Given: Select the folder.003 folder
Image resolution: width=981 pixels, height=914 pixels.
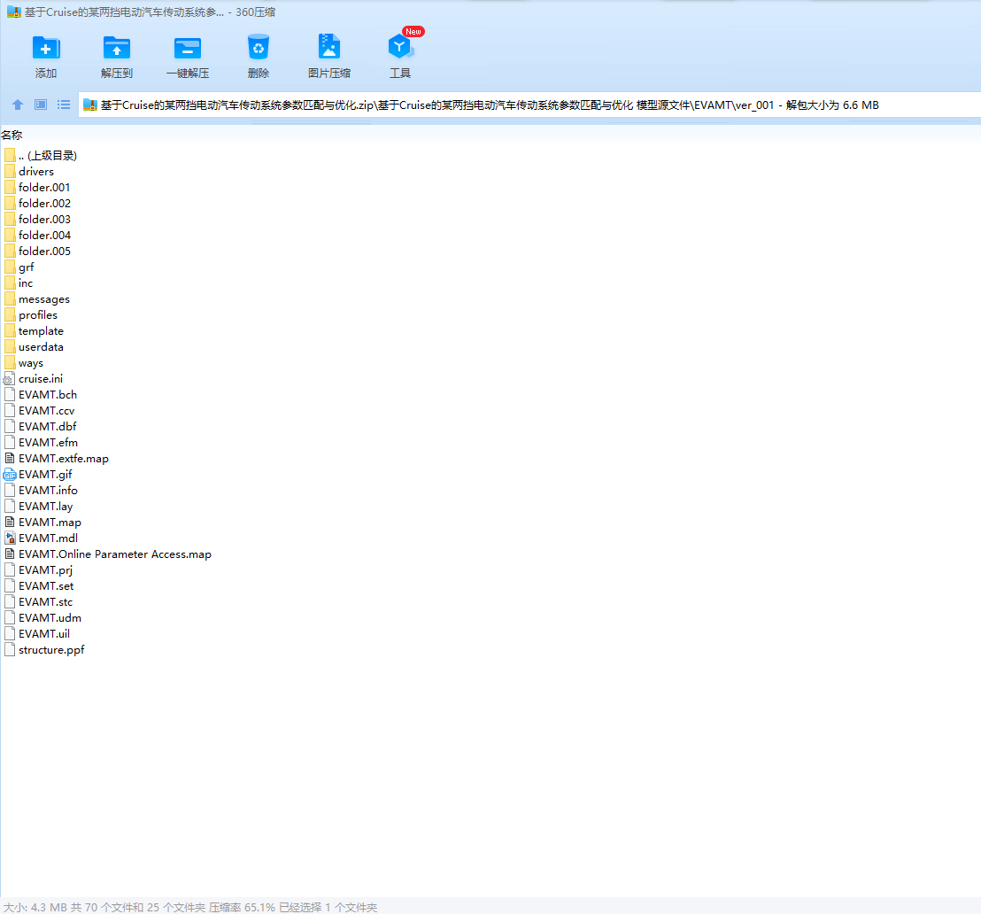Looking at the screenshot, I should [x=37, y=219].
